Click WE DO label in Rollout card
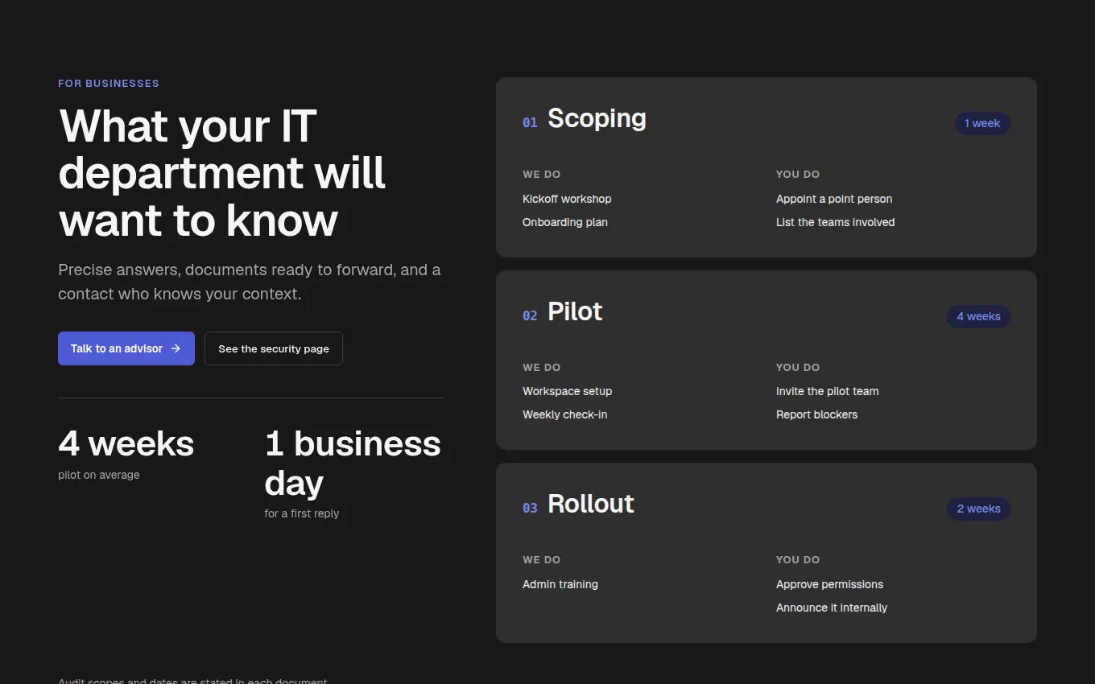The image size is (1095, 684). 542,559
